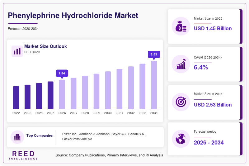
Task: Click the 2023 axis label
Action: [x=27, y=113]
